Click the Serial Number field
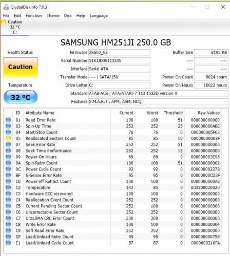The height and width of the screenshot is (256, 230). click(x=119, y=60)
